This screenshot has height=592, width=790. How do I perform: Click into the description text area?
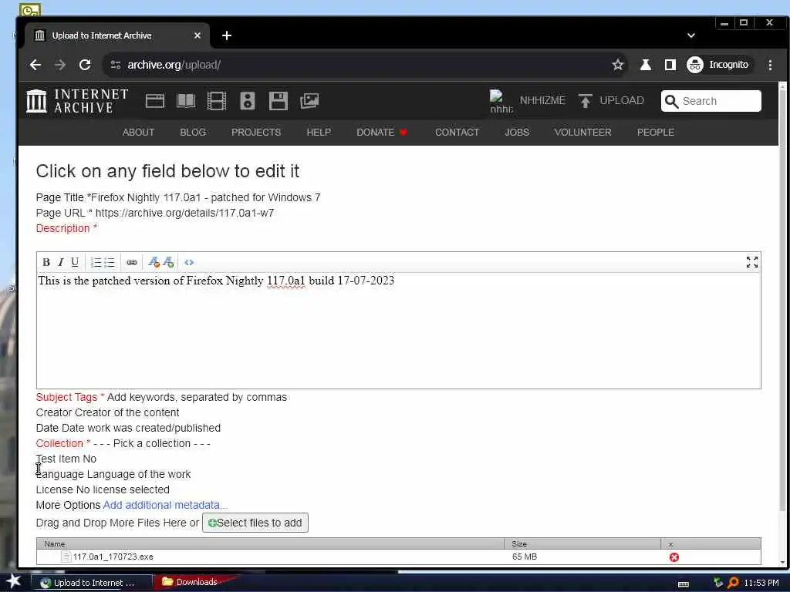tap(399, 331)
